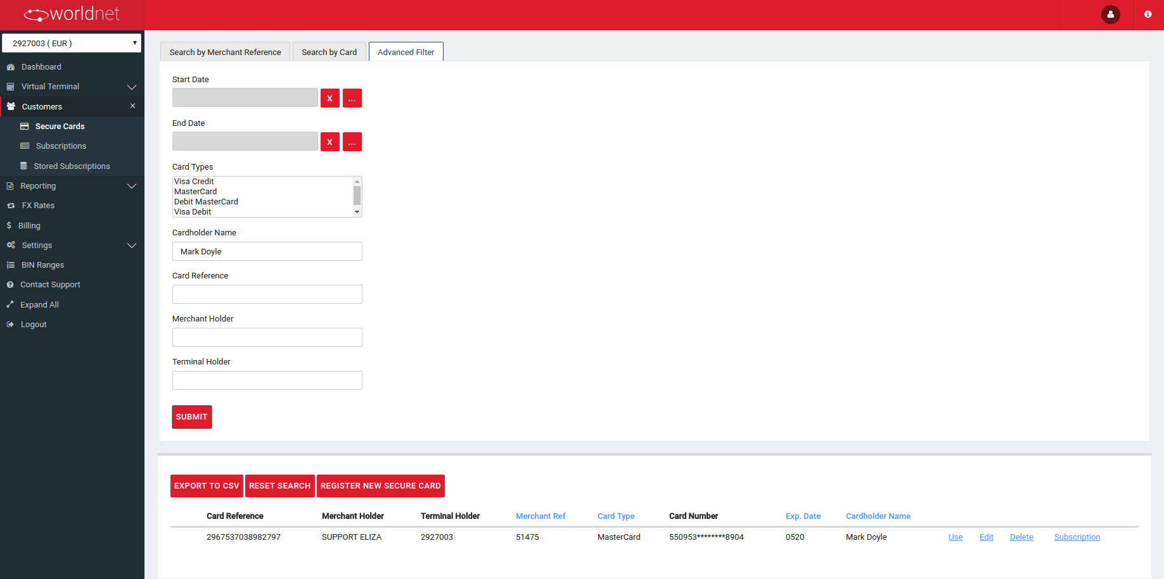Open the 2927003 (EUR) terminal dropdown
The height and width of the screenshot is (579, 1164).
click(x=72, y=43)
